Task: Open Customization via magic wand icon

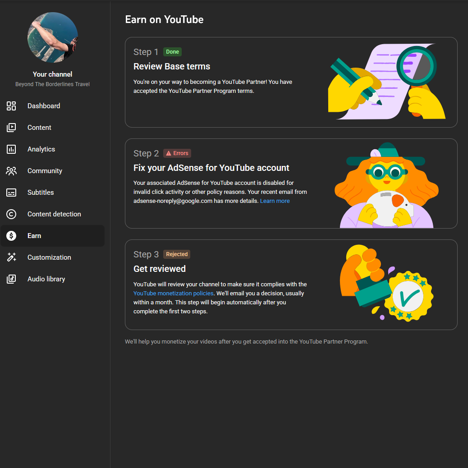Action: tap(11, 257)
